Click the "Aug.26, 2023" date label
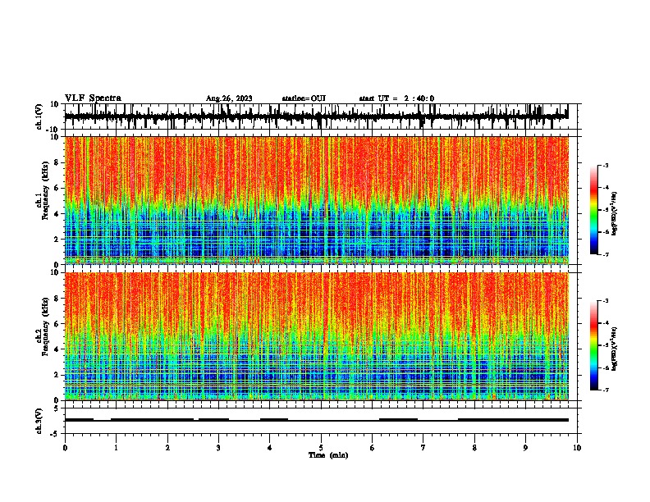Viewport: 650px width, 502px height. [x=229, y=98]
